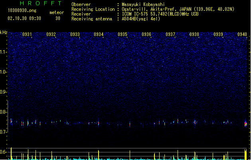Click the meteor count label

(57, 12)
